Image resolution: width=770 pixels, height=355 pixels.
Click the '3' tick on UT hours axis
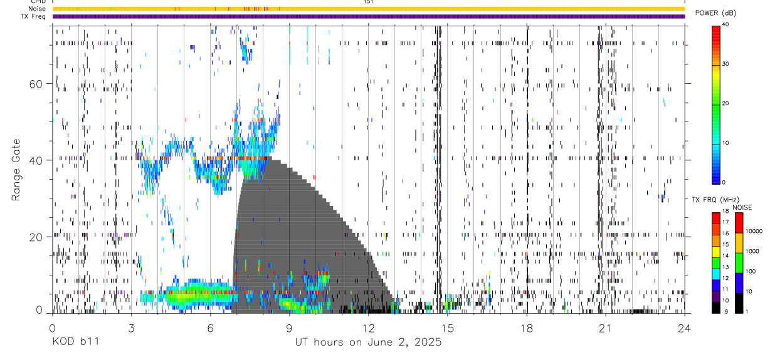click(131, 327)
